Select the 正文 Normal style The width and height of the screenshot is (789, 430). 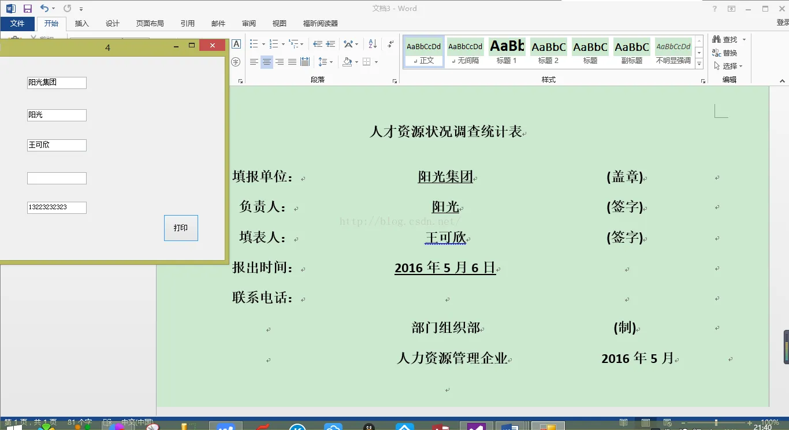[x=424, y=51]
